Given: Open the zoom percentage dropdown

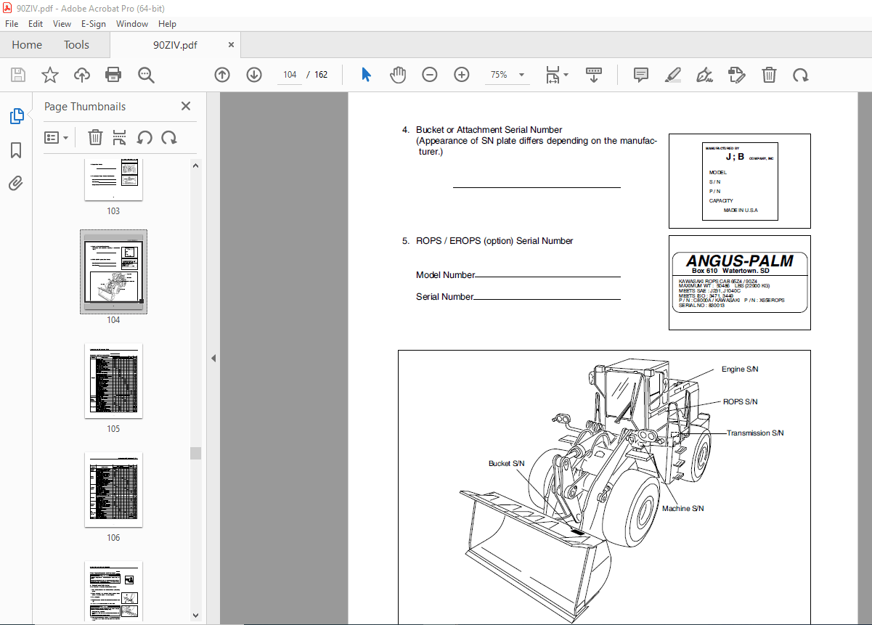Looking at the screenshot, I should pyautogui.click(x=523, y=74).
